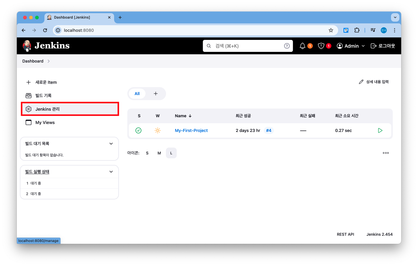Reload the page in the browser
Viewport: 418px width, 266px height.
[x=45, y=30]
